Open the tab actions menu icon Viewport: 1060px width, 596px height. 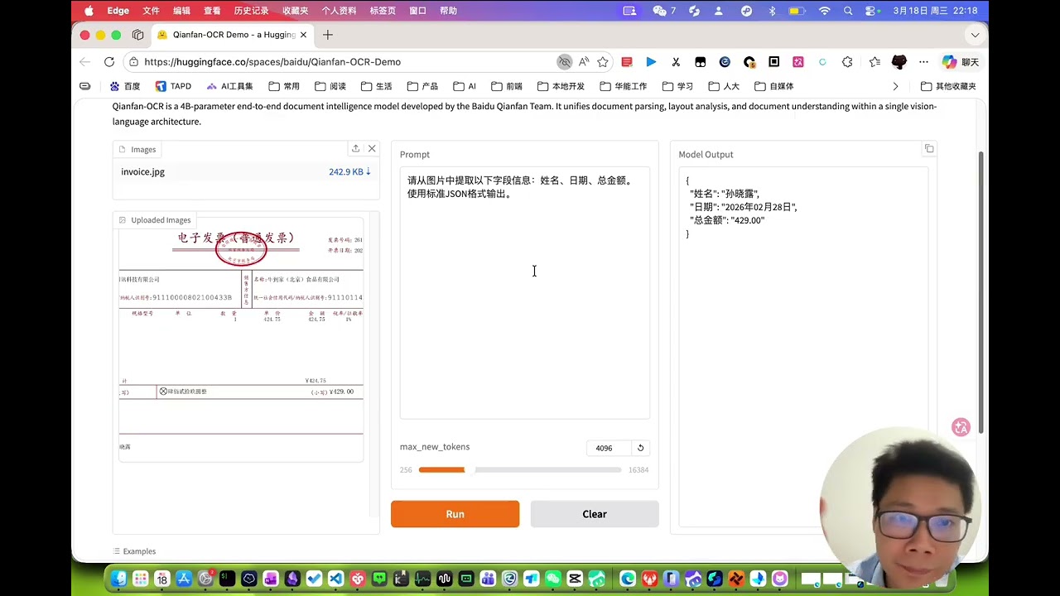click(138, 35)
